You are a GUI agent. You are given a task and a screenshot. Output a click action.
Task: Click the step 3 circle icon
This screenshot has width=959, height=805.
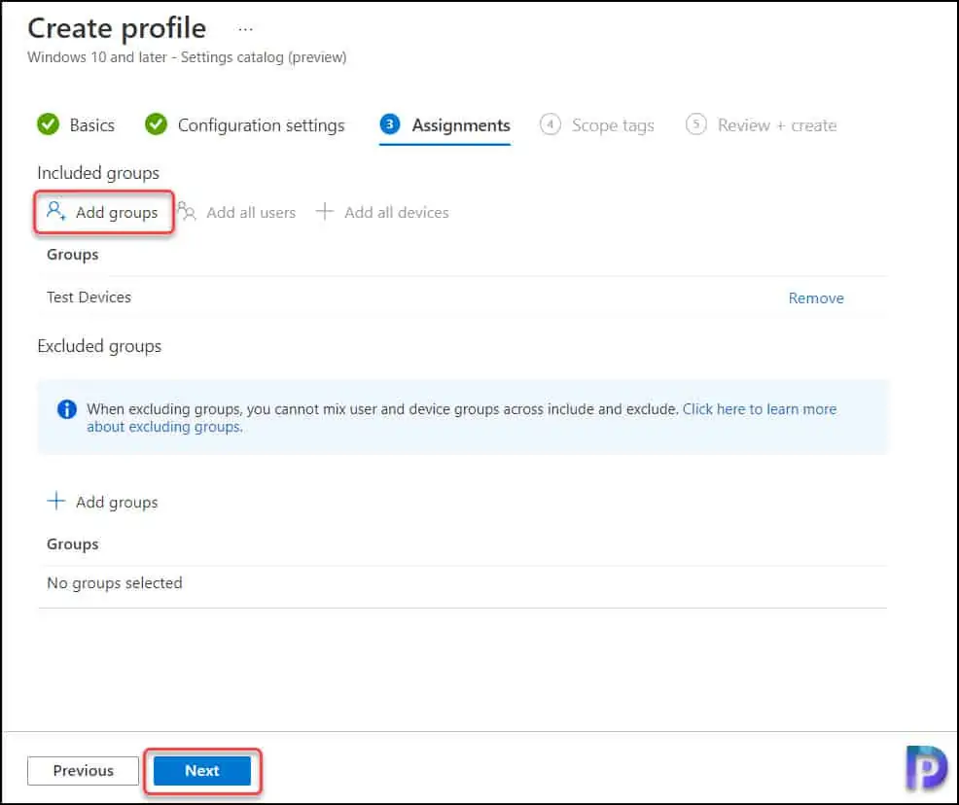390,124
